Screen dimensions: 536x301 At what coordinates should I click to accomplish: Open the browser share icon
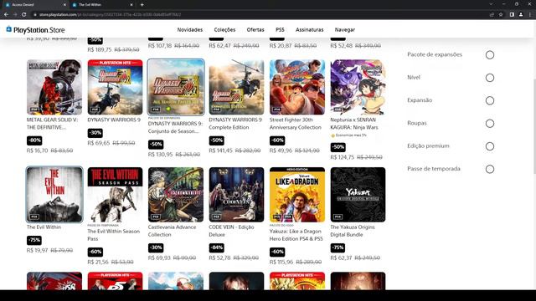(x=492, y=15)
